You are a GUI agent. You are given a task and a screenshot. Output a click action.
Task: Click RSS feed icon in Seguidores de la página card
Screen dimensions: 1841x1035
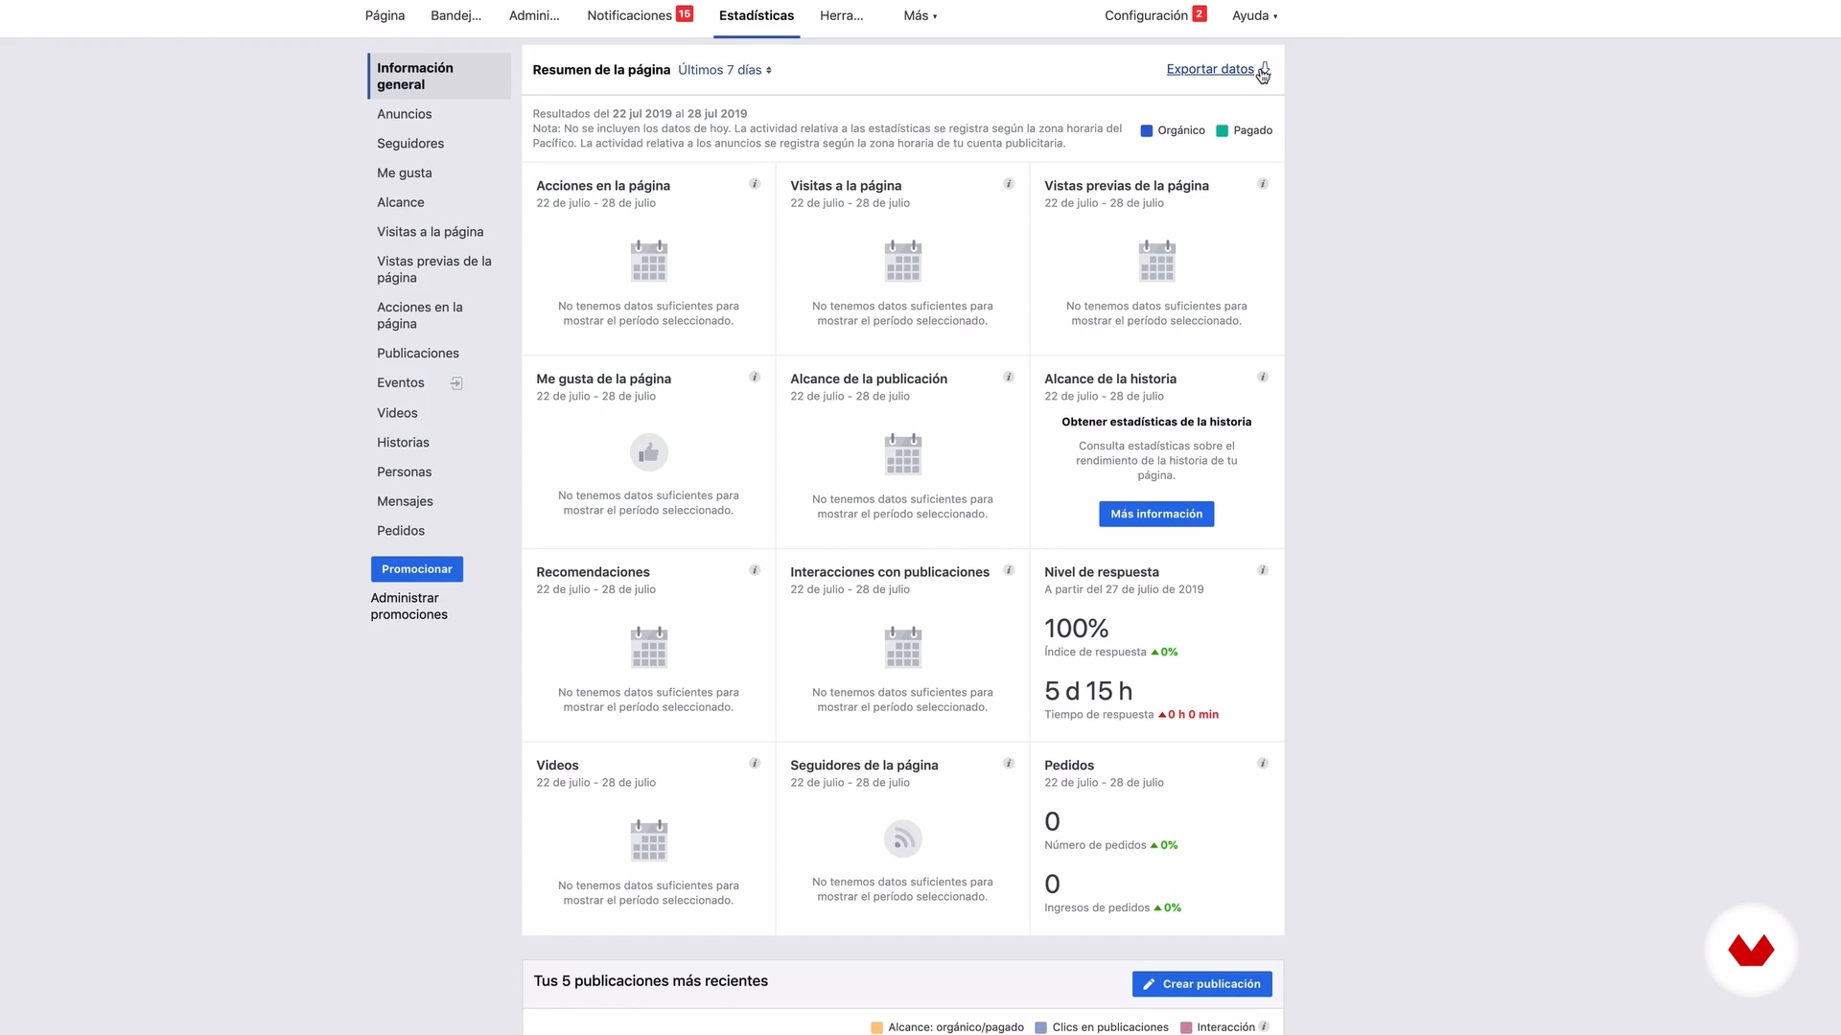click(x=903, y=839)
